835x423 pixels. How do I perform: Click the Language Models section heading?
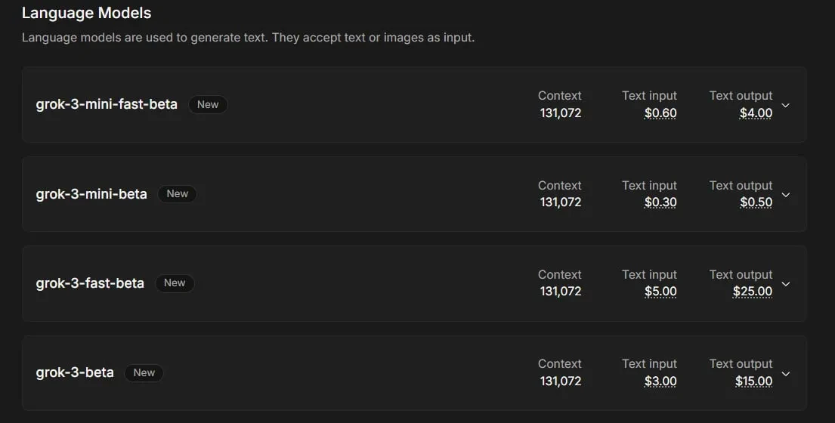(x=86, y=14)
